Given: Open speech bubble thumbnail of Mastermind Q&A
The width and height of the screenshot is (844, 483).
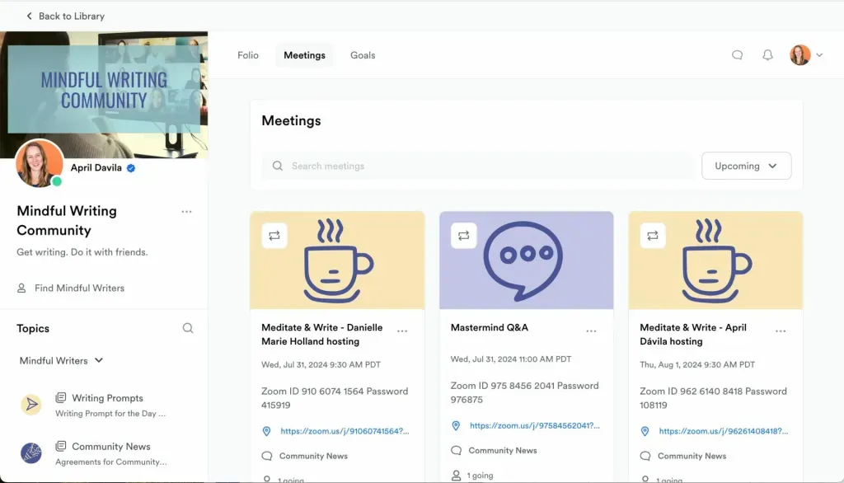Looking at the screenshot, I should [527, 260].
